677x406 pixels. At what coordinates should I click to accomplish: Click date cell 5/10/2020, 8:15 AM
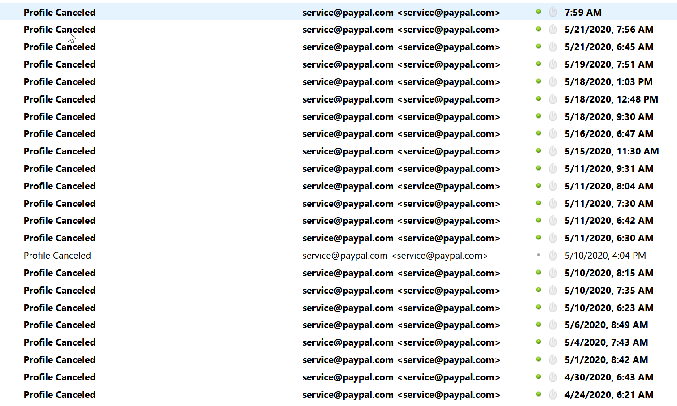click(609, 273)
